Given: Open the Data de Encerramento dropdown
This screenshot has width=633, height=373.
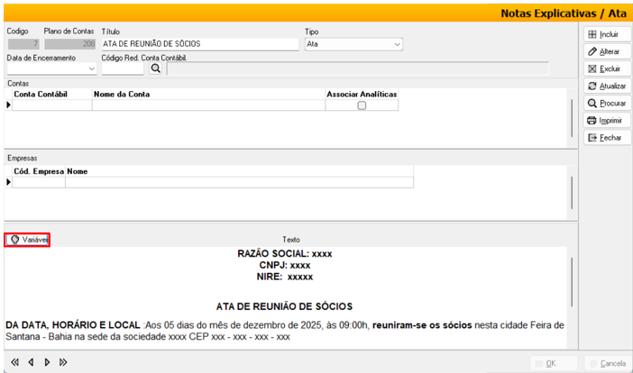Looking at the screenshot, I should [91, 68].
